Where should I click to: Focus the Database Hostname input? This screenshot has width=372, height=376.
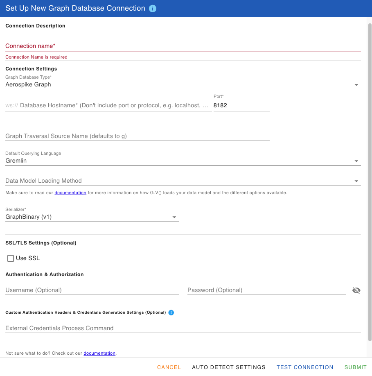(115, 106)
